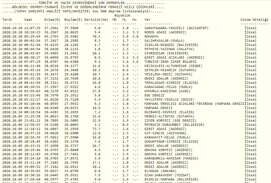271x183 pixels.
Task: Select latitude 34.0450 value
Action: pyautogui.click(x=51, y=58)
